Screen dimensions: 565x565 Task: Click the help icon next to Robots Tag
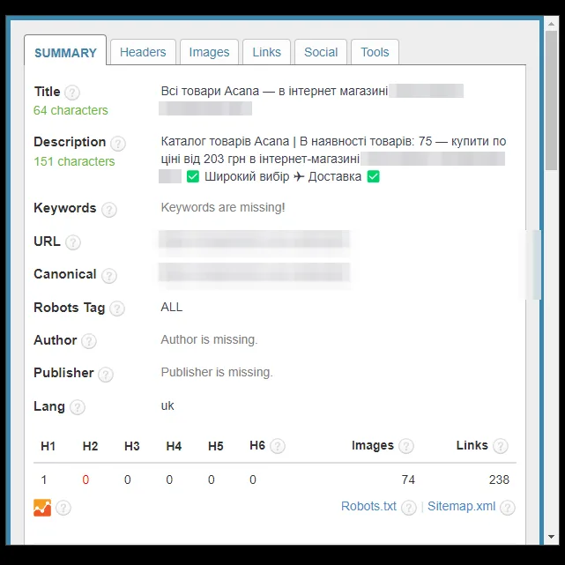tap(116, 309)
